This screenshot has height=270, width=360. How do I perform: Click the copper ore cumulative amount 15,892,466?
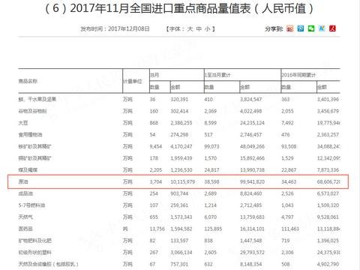[x=252, y=158]
